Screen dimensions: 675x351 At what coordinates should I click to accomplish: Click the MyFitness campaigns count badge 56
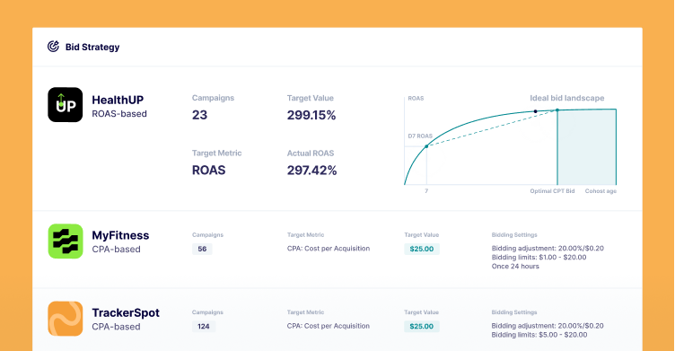tap(202, 249)
